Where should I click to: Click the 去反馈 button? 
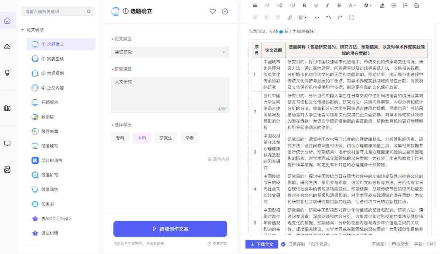[x=400, y=244]
